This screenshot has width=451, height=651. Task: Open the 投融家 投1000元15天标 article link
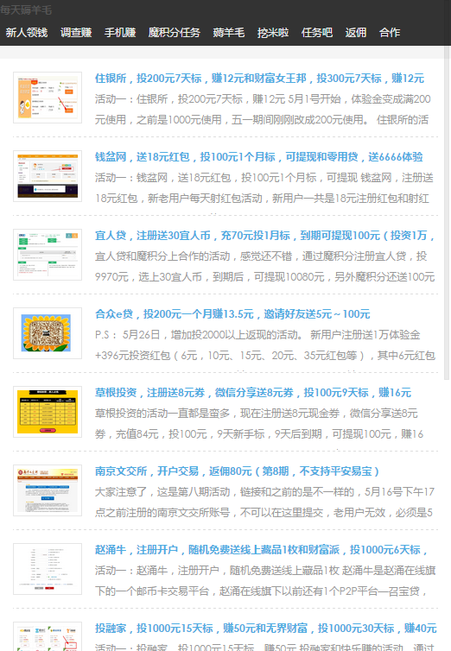[x=266, y=628]
